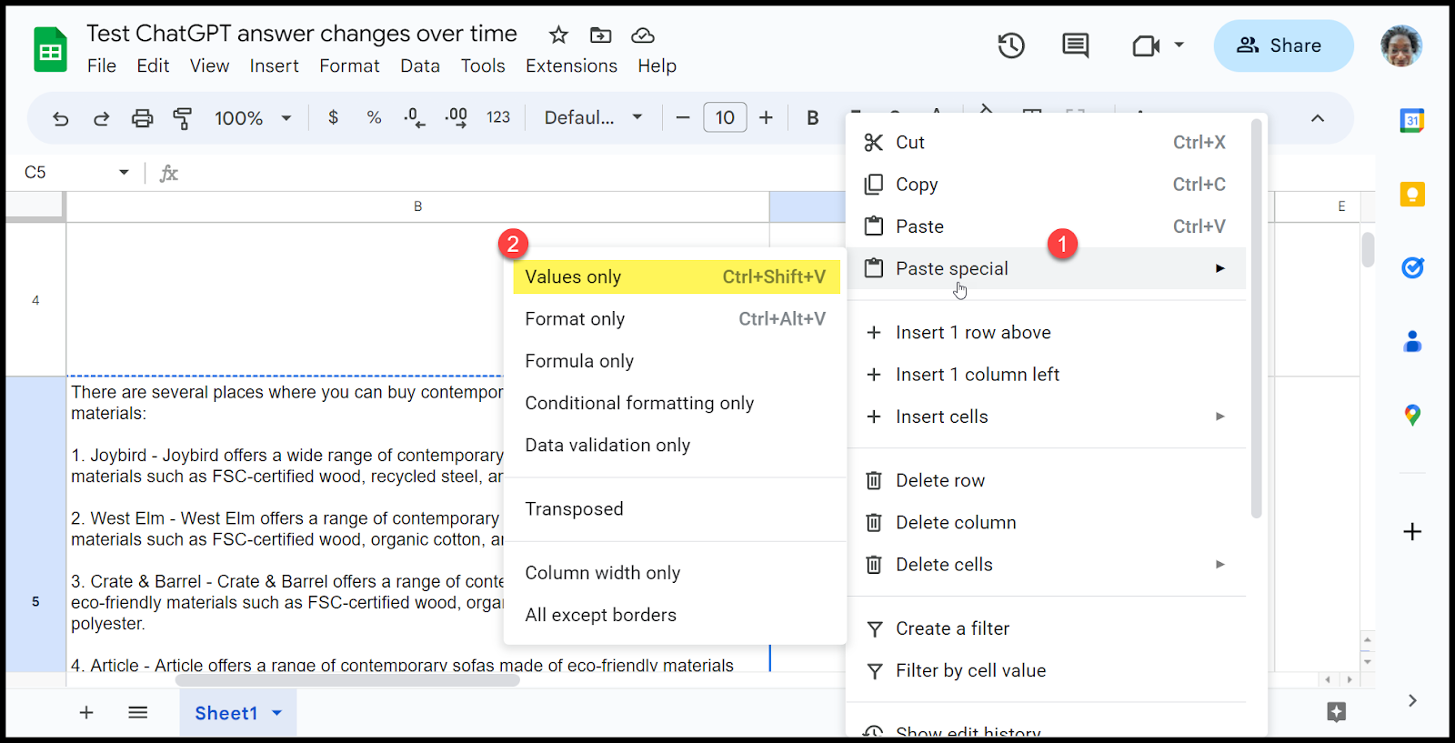Screen dimensions: 1455x743
Task: Expand the Default font dropdown
Action: pyautogui.click(x=593, y=118)
